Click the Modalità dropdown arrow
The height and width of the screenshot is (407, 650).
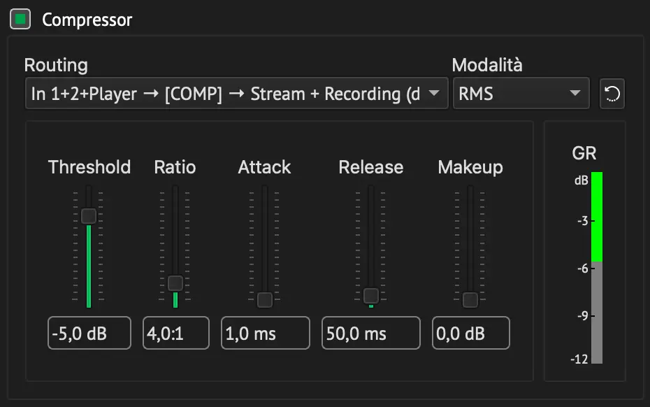(x=575, y=93)
